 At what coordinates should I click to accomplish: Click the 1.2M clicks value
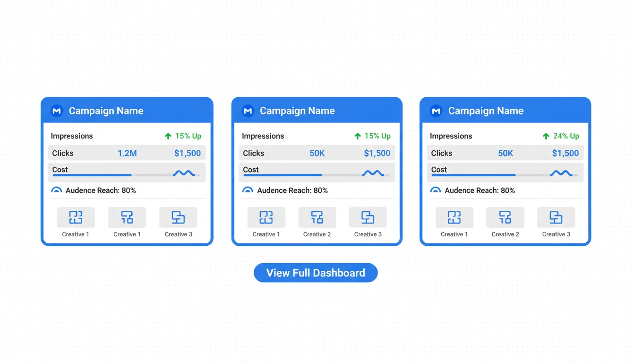(x=127, y=153)
